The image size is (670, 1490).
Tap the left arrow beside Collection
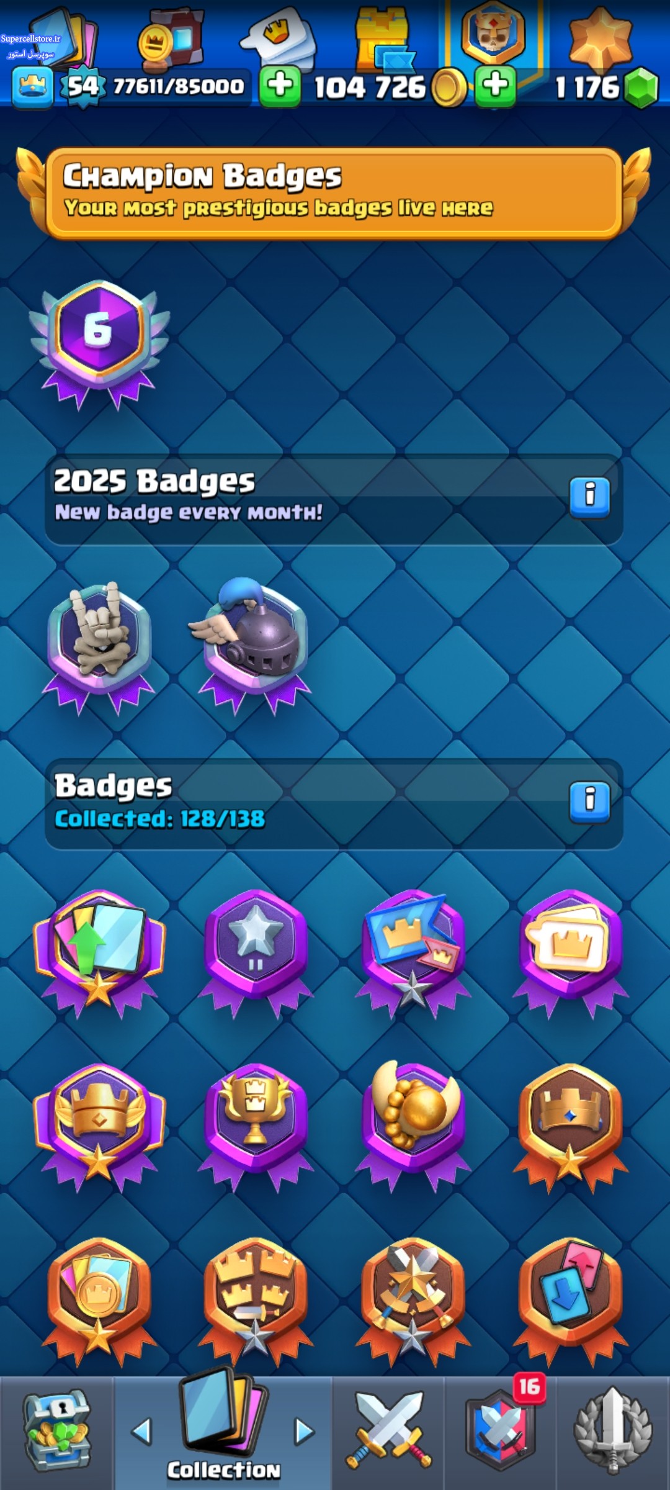click(142, 1431)
